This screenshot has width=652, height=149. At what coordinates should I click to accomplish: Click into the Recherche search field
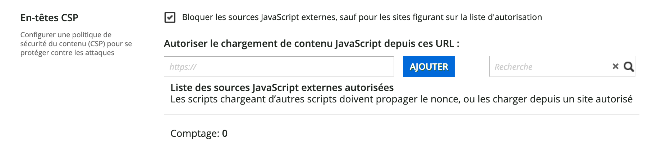tap(550, 67)
